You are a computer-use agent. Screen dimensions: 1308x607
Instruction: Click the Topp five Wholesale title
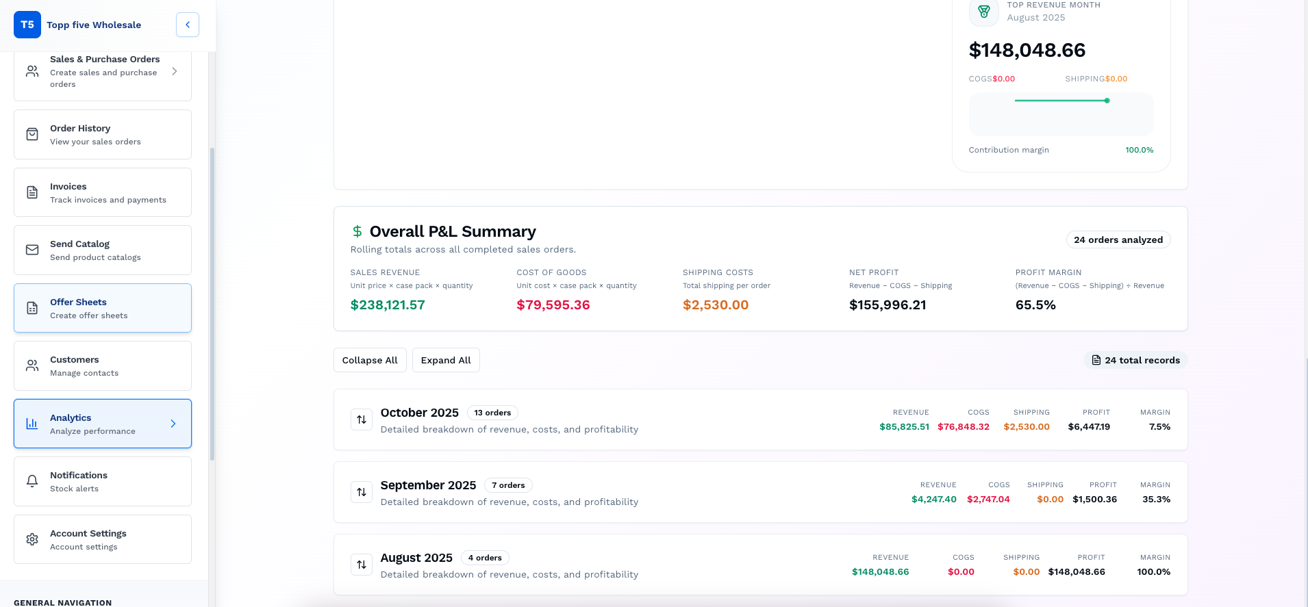(94, 25)
